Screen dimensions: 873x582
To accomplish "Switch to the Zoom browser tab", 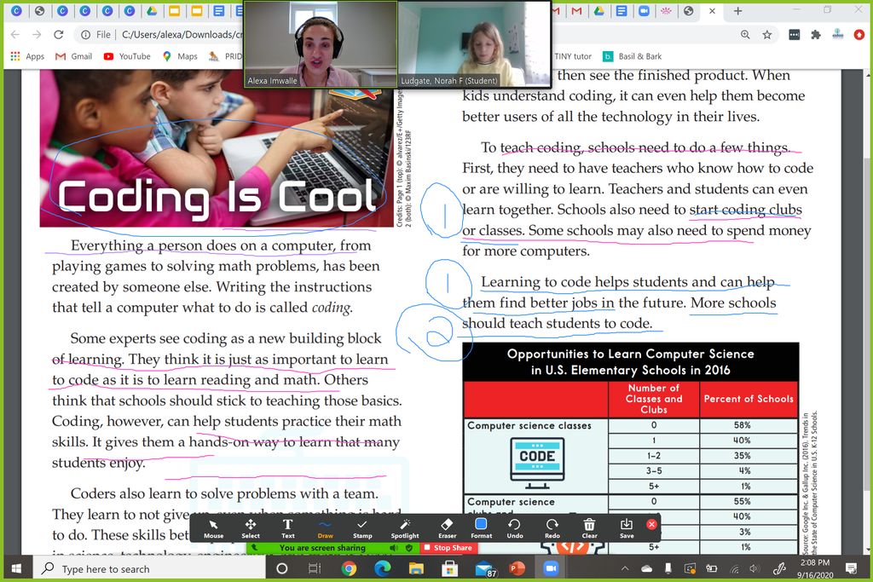I will coord(644,10).
